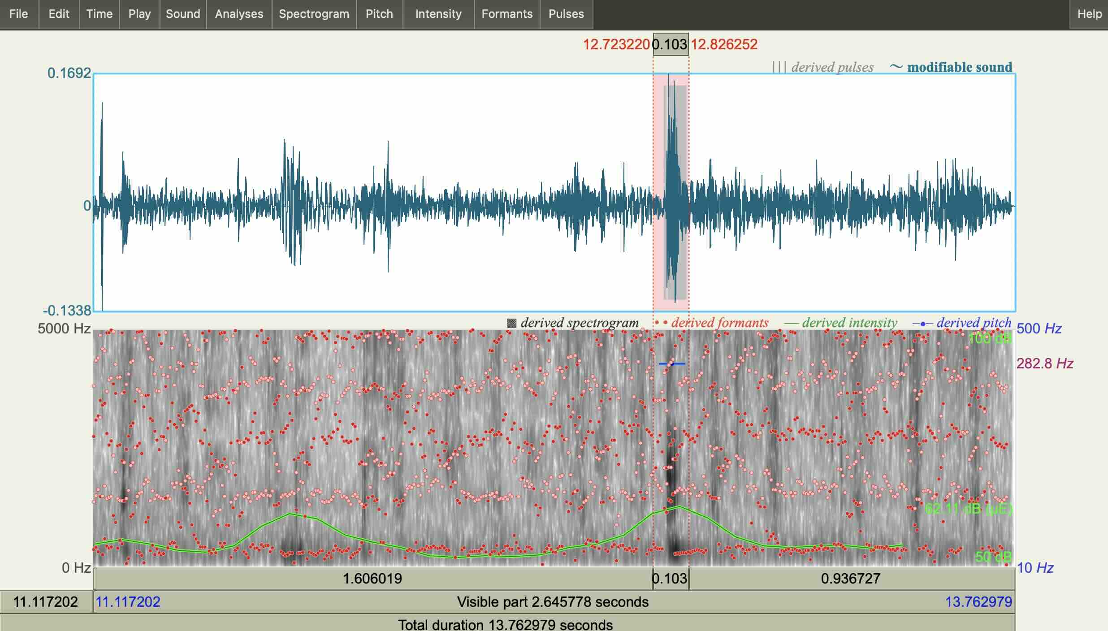Click the modifiable sound legend label

[951, 67]
